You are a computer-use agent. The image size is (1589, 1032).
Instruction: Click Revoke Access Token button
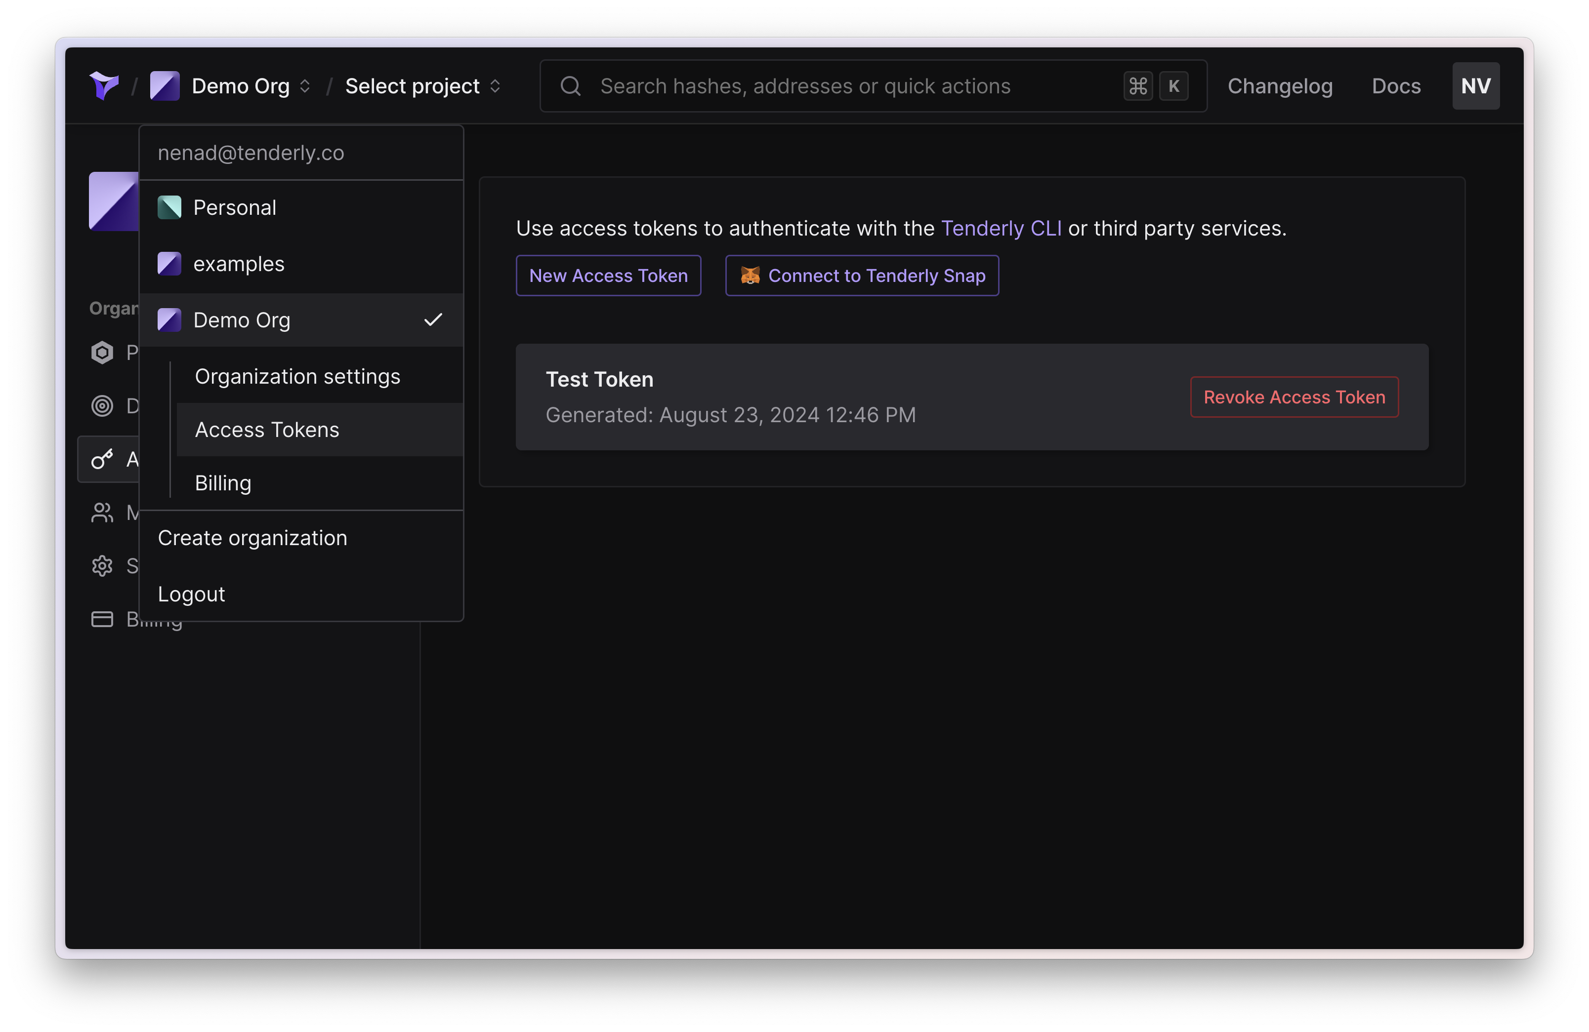point(1294,397)
